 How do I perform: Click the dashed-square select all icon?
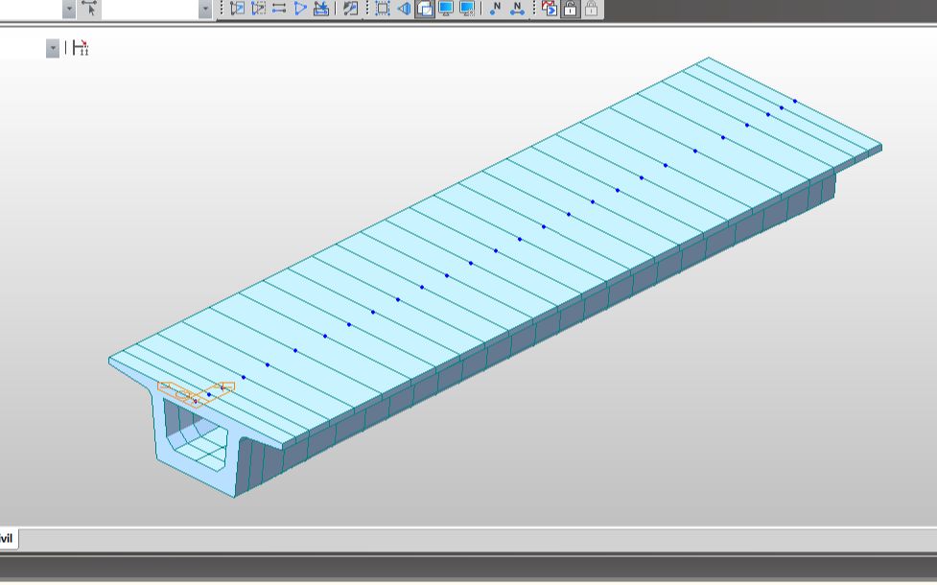pos(383,9)
